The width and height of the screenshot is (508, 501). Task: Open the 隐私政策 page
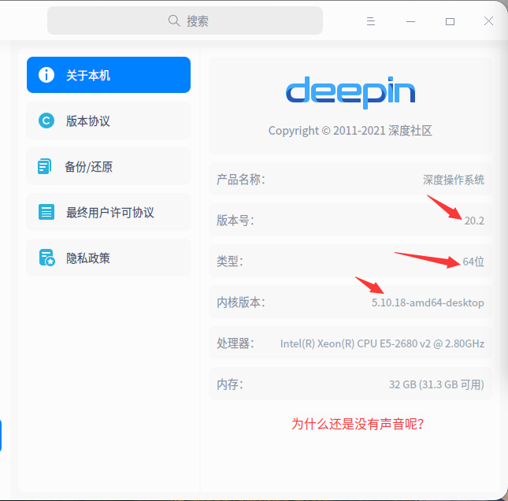pos(109,258)
